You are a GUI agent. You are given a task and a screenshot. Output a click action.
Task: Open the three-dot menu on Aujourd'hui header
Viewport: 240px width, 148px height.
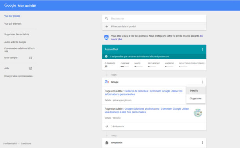coord(202,49)
